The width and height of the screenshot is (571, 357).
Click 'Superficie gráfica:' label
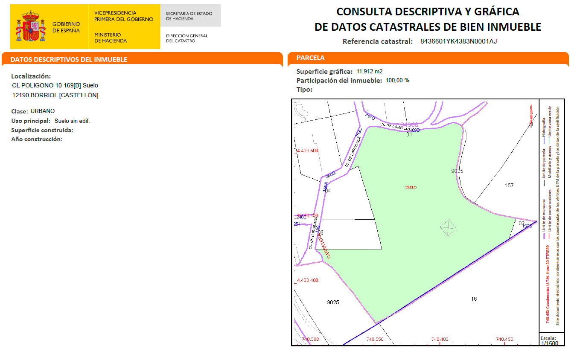tap(324, 71)
